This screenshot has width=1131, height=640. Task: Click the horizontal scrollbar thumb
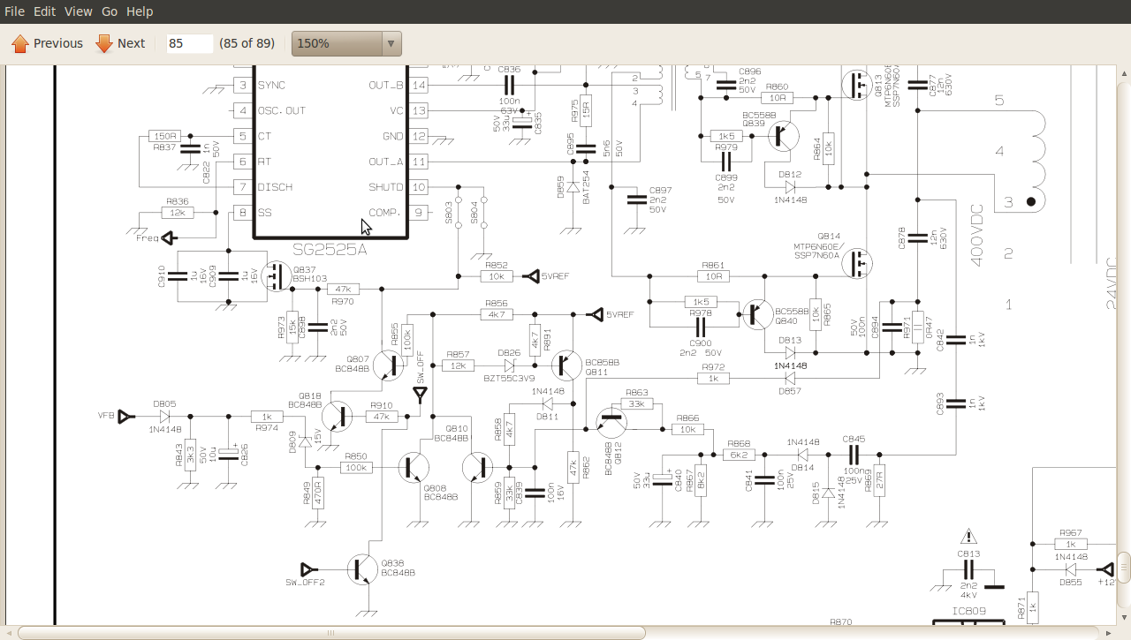pos(331,632)
